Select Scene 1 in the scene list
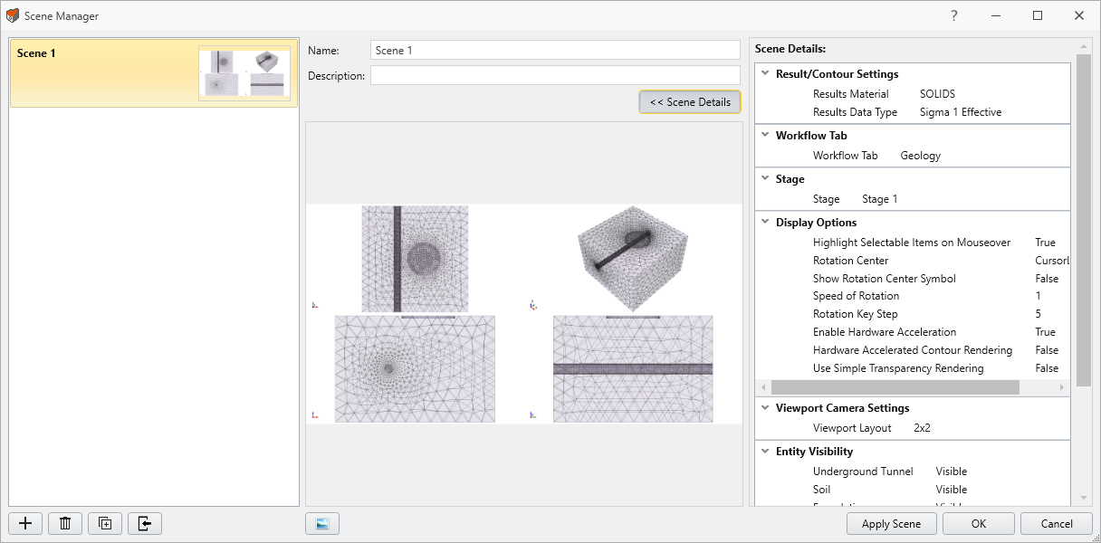The image size is (1101, 543). (154, 73)
